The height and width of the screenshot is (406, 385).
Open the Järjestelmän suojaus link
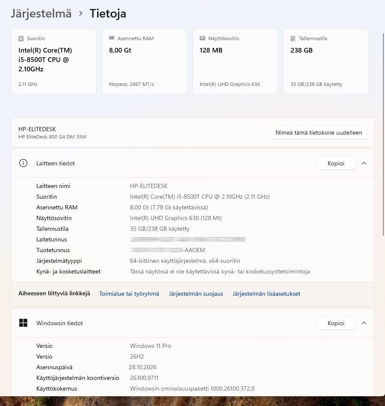[x=196, y=294]
